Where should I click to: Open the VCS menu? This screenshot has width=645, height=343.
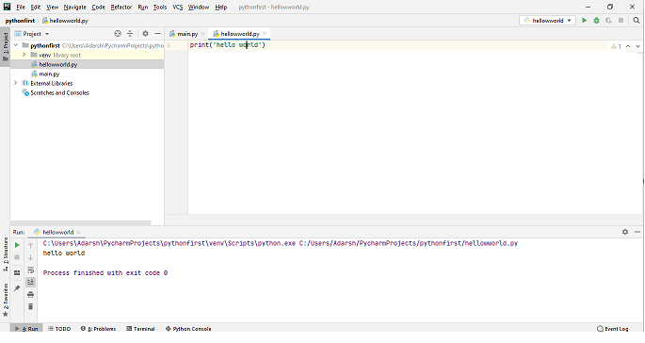[178, 7]
